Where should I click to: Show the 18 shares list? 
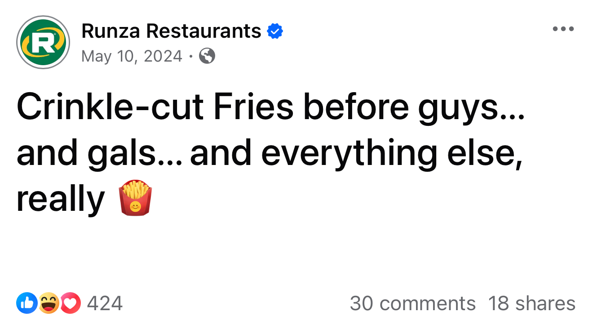pos(531,303)
